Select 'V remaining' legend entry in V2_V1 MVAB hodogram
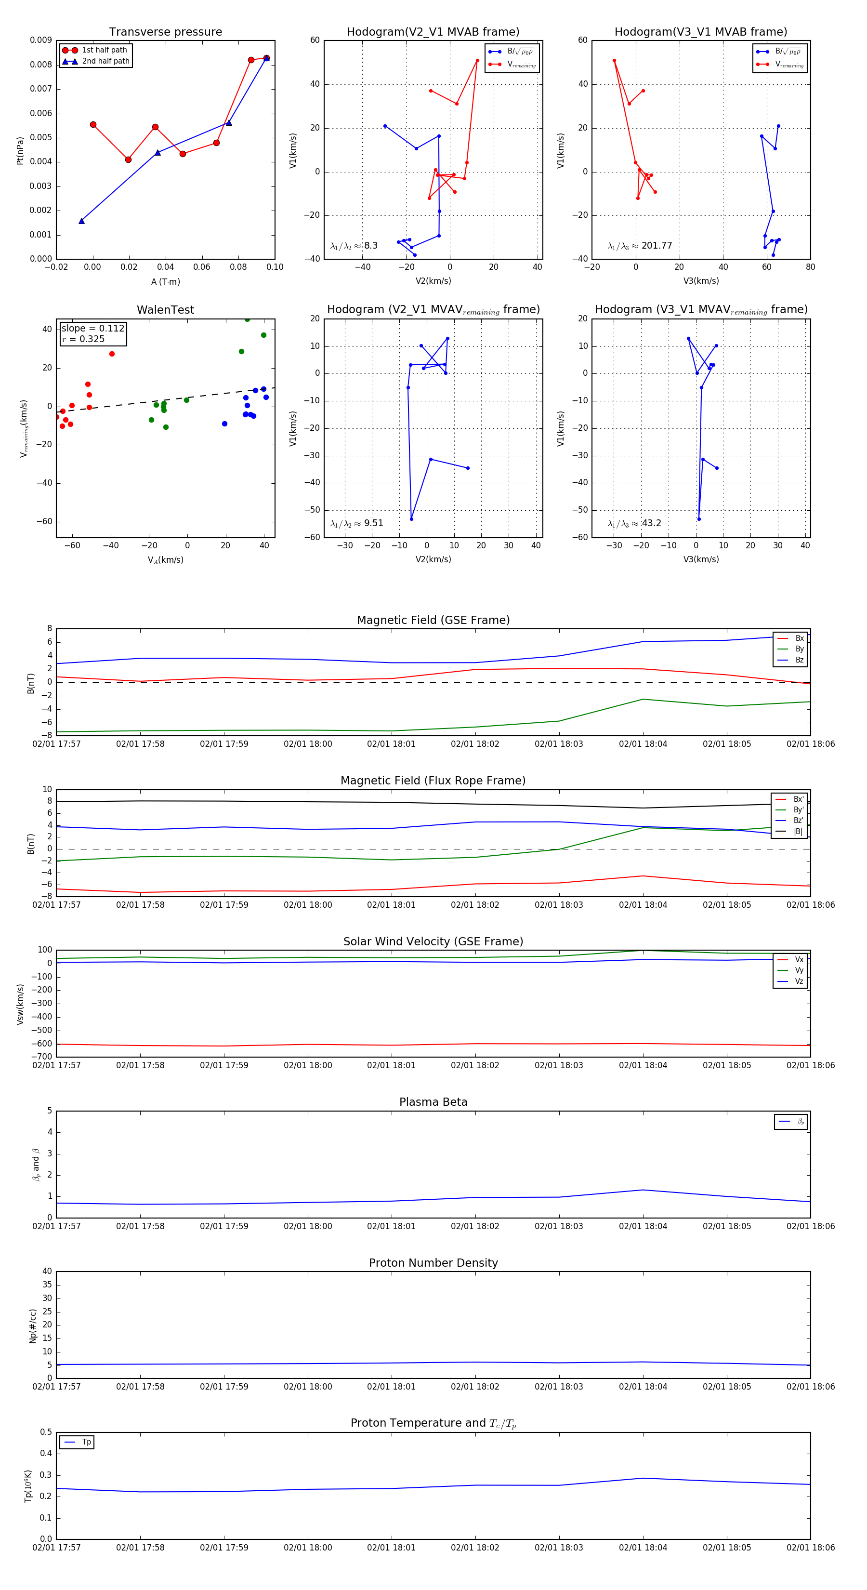This screenshot has width=867, height=1590. coord(512,64)
